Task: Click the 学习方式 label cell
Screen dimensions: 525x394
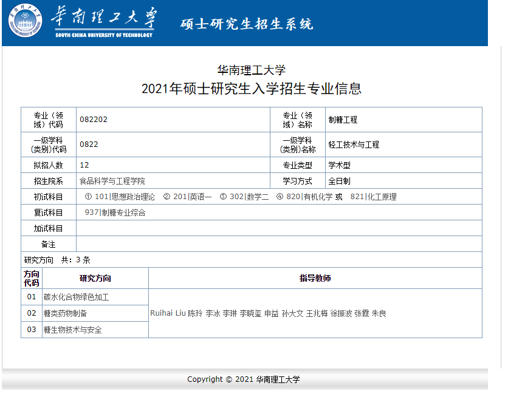Action: [x=298, y=181]
